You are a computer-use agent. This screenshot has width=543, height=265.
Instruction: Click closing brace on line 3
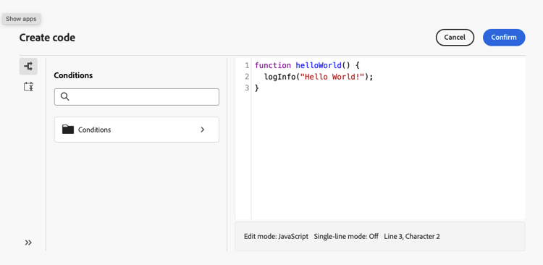[x=257, y=88]
